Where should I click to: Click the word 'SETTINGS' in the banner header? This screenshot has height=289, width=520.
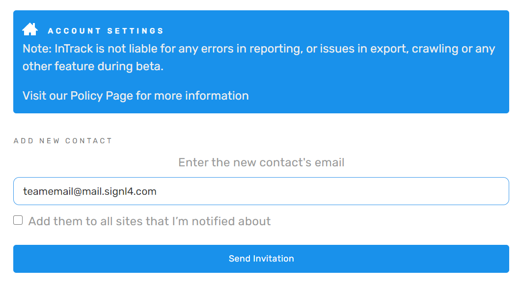[x=136, y=31]
